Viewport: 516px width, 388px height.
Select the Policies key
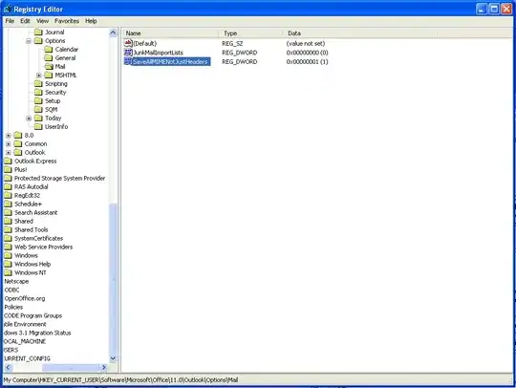[13, 307]
